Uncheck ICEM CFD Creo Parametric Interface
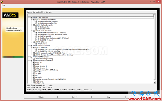Viewport: 162px width, 101px height. [x=36, y=49]
